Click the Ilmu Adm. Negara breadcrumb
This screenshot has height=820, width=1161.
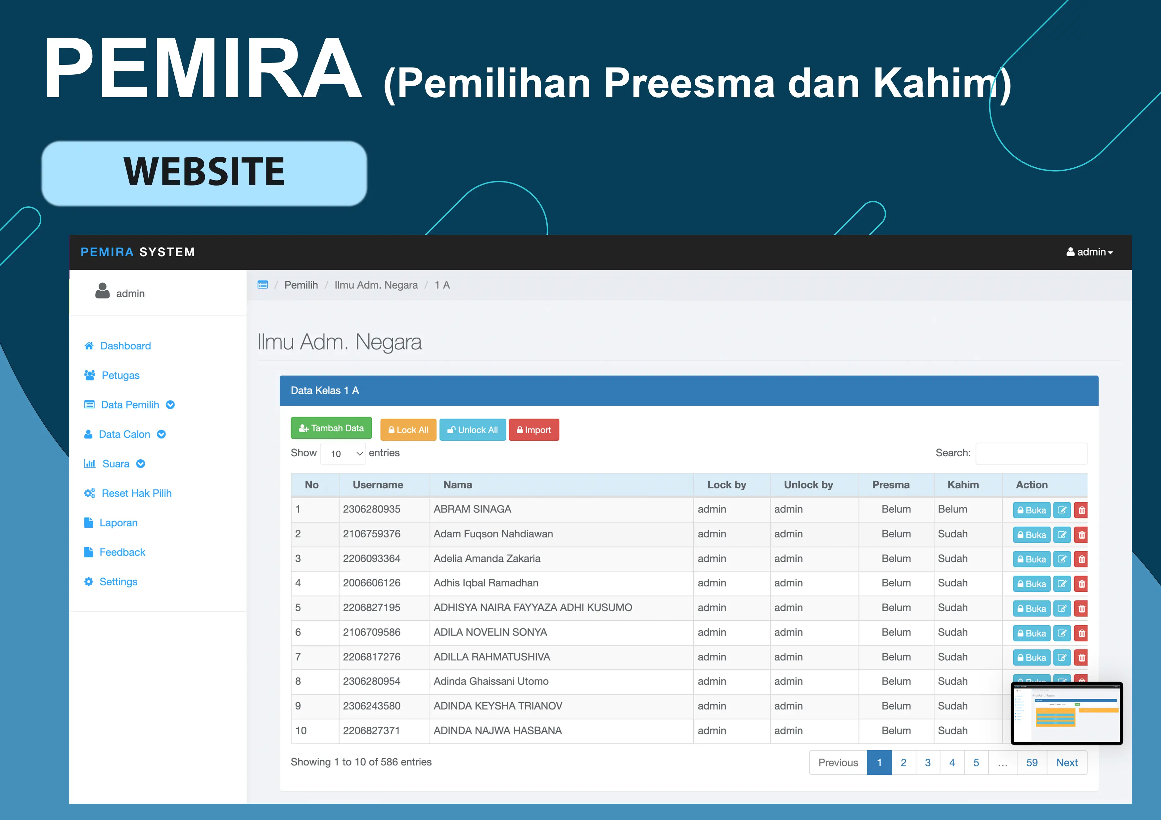(376, 285)
